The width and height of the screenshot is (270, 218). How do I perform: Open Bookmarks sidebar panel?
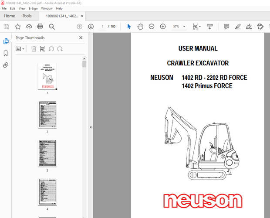pos(6,53)
